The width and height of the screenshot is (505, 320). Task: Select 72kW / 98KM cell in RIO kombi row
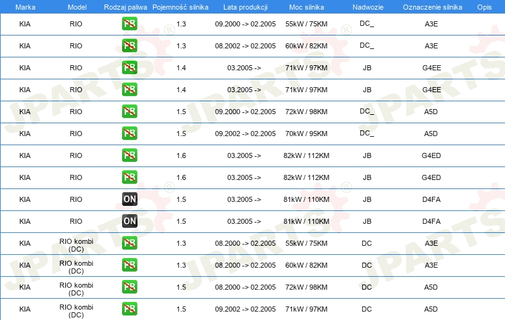[x=306, y=287]
